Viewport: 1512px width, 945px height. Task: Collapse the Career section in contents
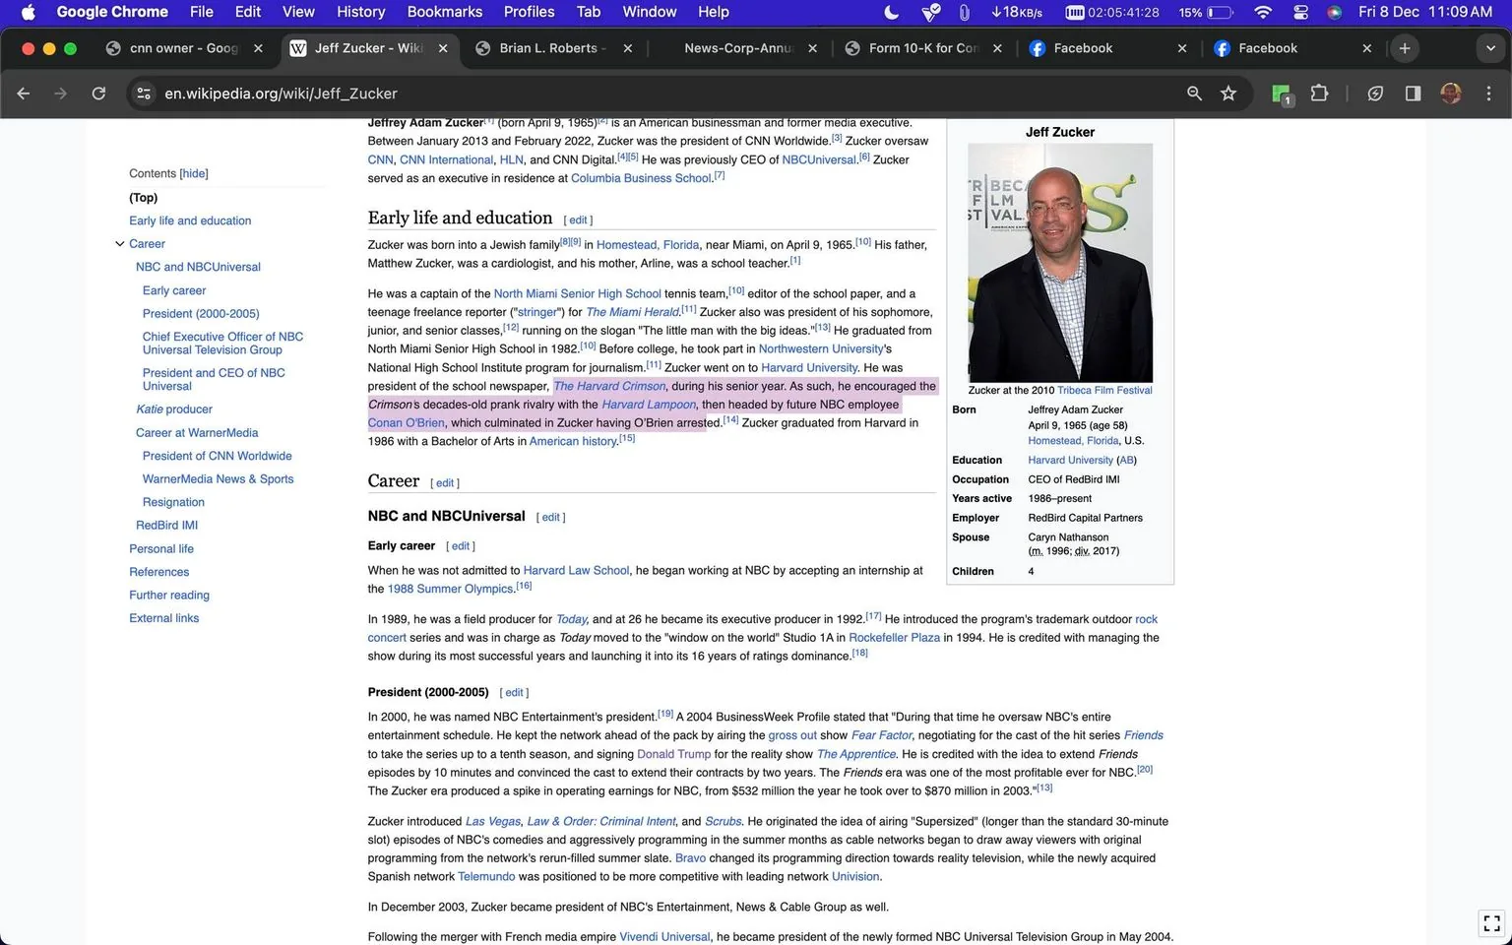point(119,243)
